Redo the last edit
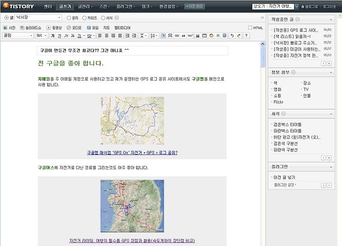This screenshot has height=246, width=342. (x=239, y=36)
